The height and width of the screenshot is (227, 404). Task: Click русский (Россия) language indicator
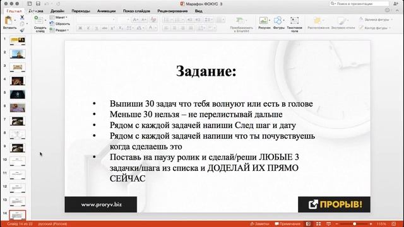(52, 224)
